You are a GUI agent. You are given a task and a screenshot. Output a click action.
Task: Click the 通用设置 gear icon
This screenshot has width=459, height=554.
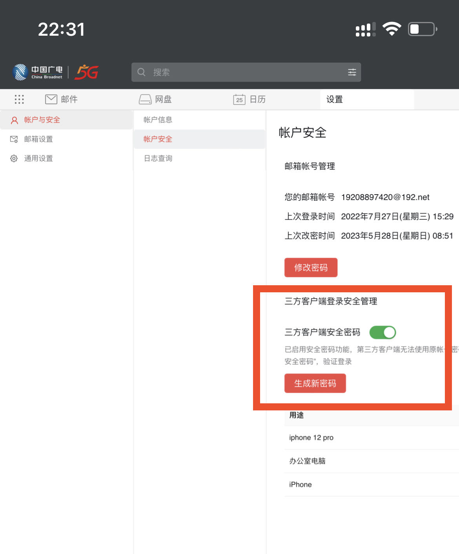click(x=14, y=159)
